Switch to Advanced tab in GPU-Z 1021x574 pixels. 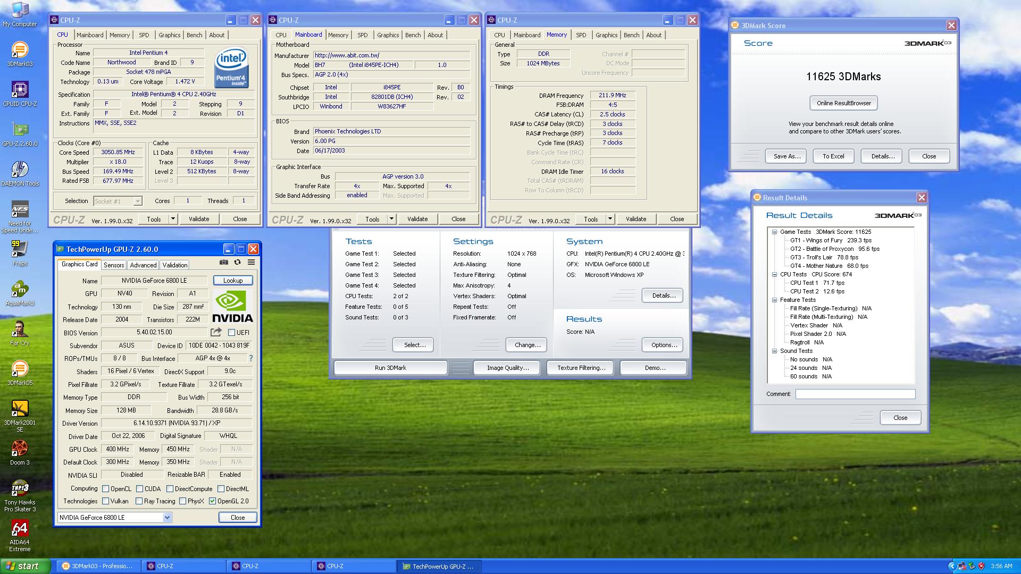tap(143, 265)
